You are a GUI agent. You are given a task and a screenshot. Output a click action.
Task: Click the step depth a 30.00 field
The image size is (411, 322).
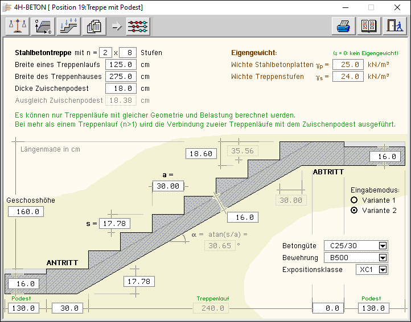pyautogui.click(x=168, y=186)
